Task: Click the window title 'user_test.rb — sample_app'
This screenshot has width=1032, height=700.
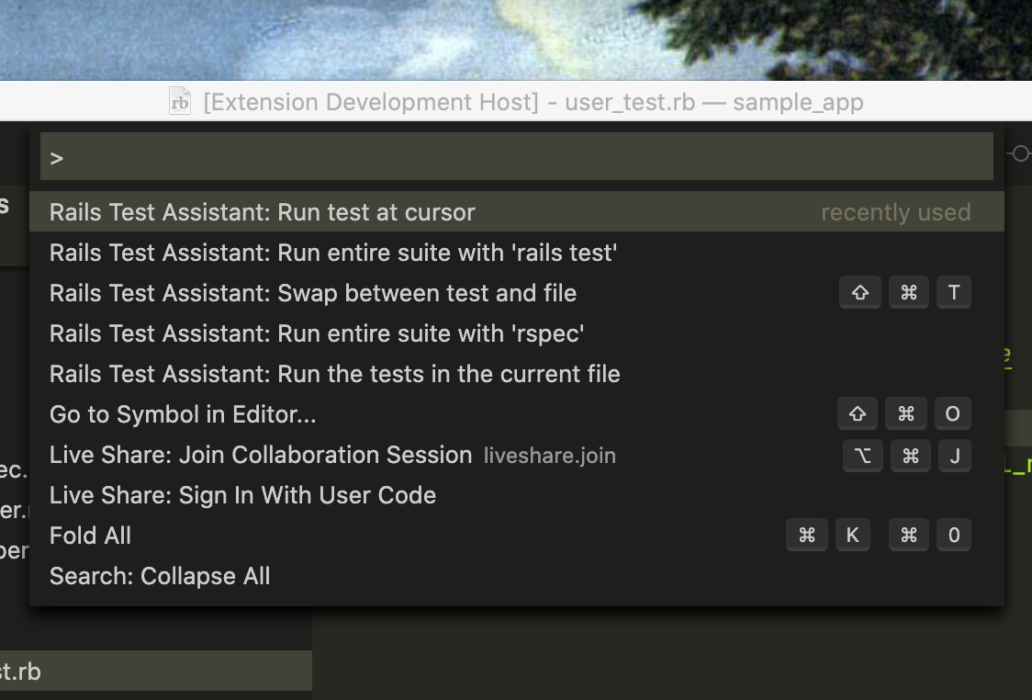Action: point(714,102)
